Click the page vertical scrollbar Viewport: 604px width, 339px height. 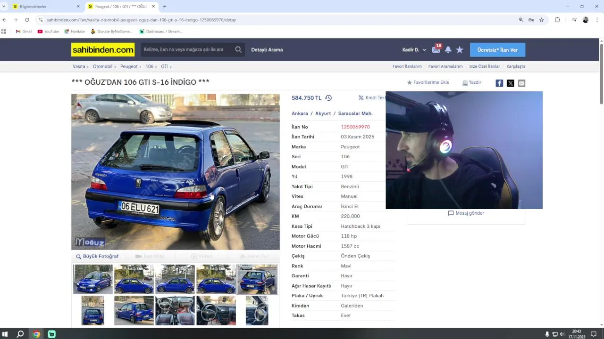pos(602,73)
